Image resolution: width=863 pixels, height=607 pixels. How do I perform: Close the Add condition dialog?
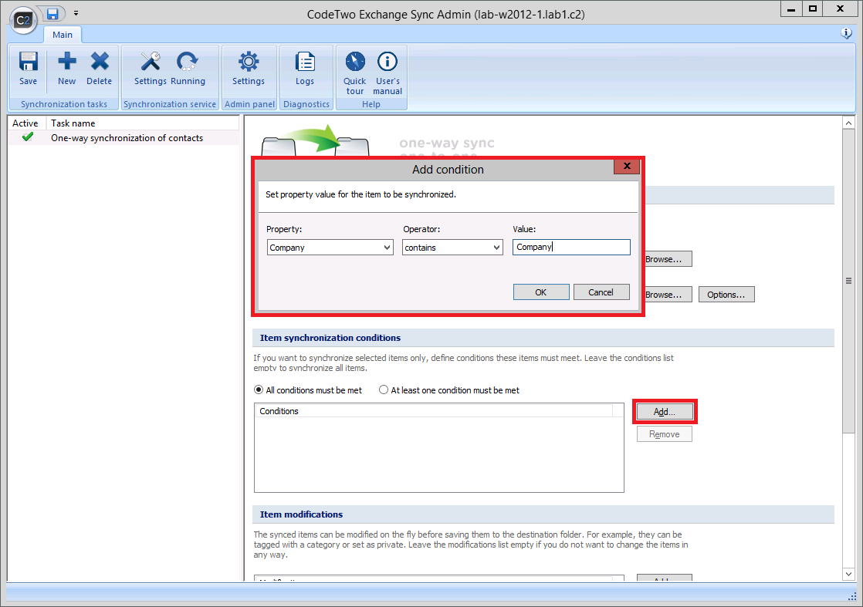[627, 166]
